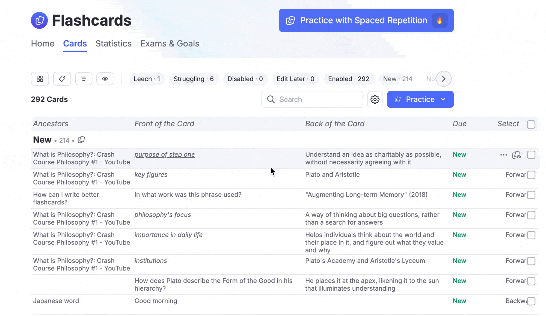
Task: Filter by the Struggling · 6 chip
Action: (194, 79)
